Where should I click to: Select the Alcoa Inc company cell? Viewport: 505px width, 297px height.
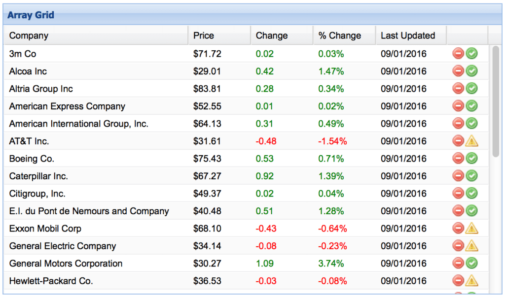[x=96, y=71]
